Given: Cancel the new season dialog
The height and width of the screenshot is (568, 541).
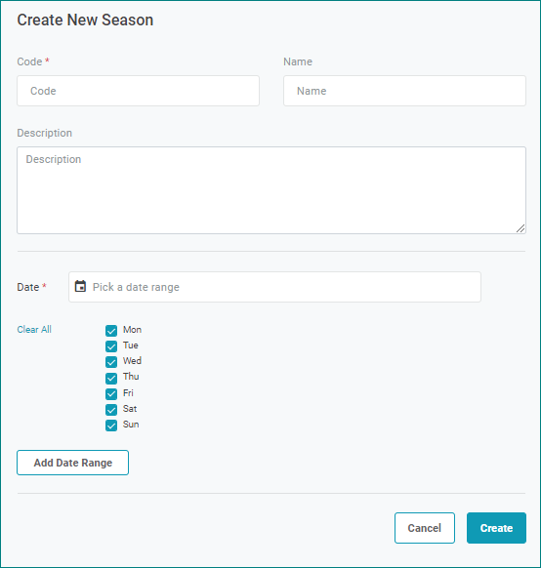Looking at the screenshot, I should tap(425, 528).
